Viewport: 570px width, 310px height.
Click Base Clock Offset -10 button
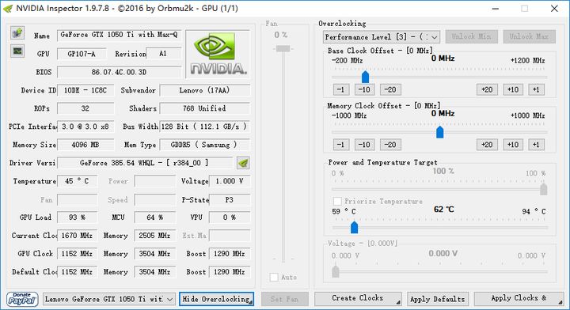[x=364, y=89]
